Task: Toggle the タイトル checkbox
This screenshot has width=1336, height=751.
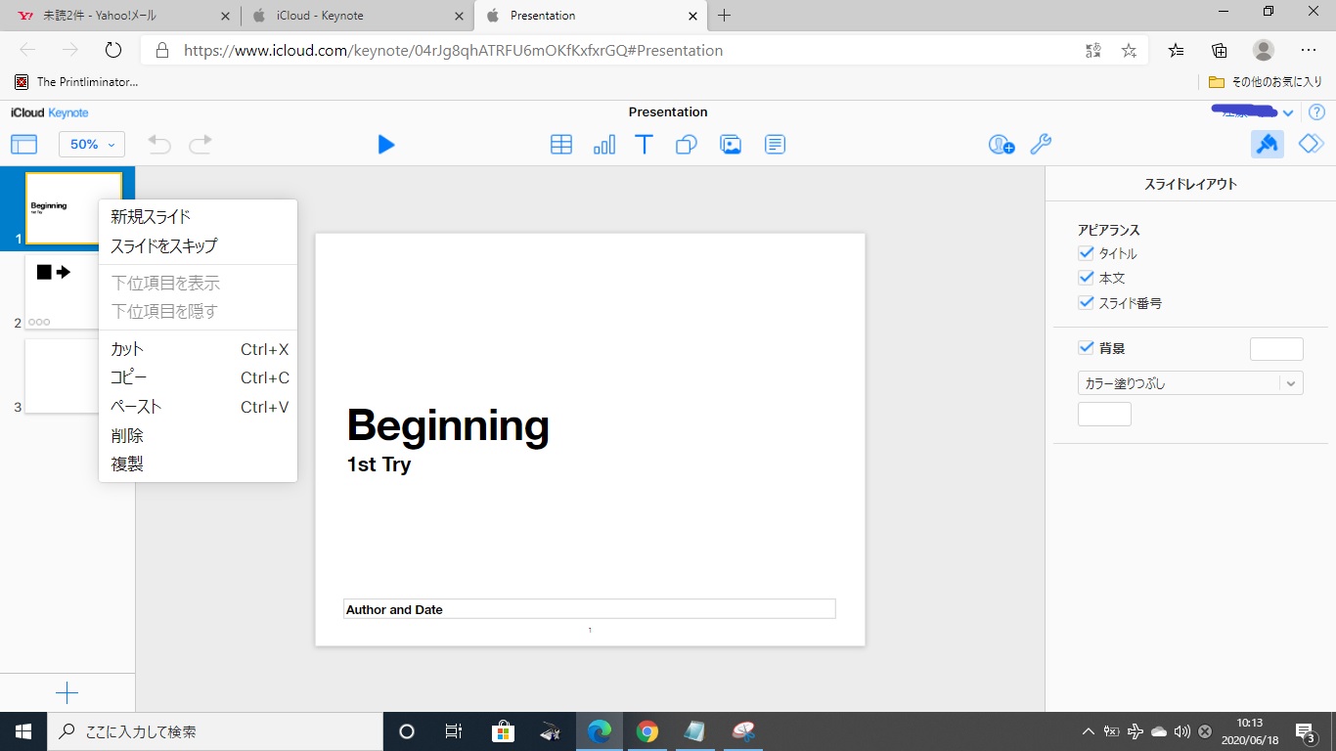Action: 1086,253
